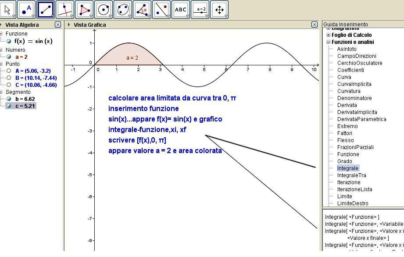Open the Polygon tool dropdown arrow
Image resolution: width=404 pixels, height=257 pixels.
91,16
